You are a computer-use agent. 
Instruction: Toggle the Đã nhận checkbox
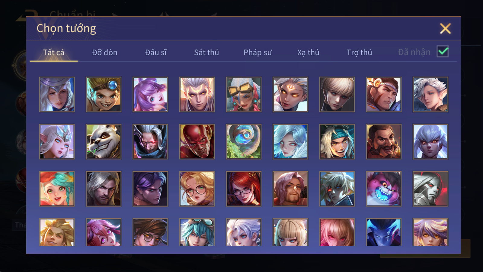click(443, 52)
